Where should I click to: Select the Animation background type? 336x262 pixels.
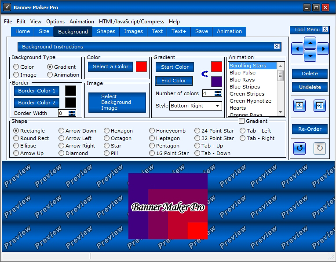coord(63,75)
